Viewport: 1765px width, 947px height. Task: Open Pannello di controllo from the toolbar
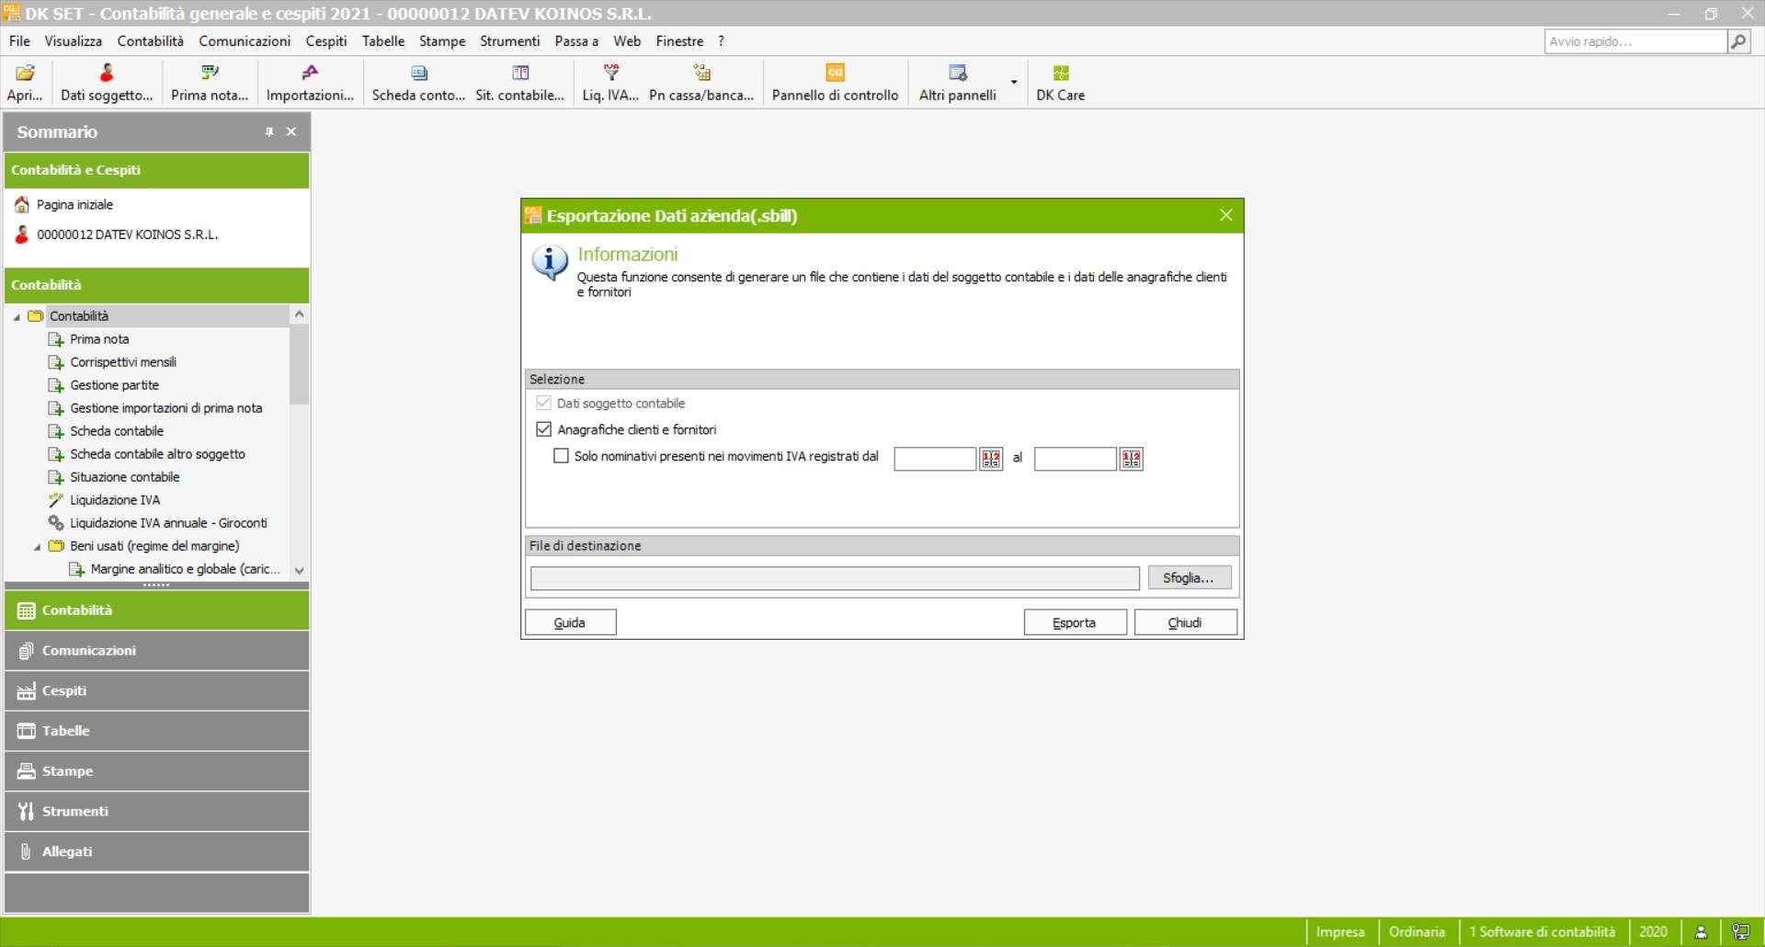tap(835, 83)
